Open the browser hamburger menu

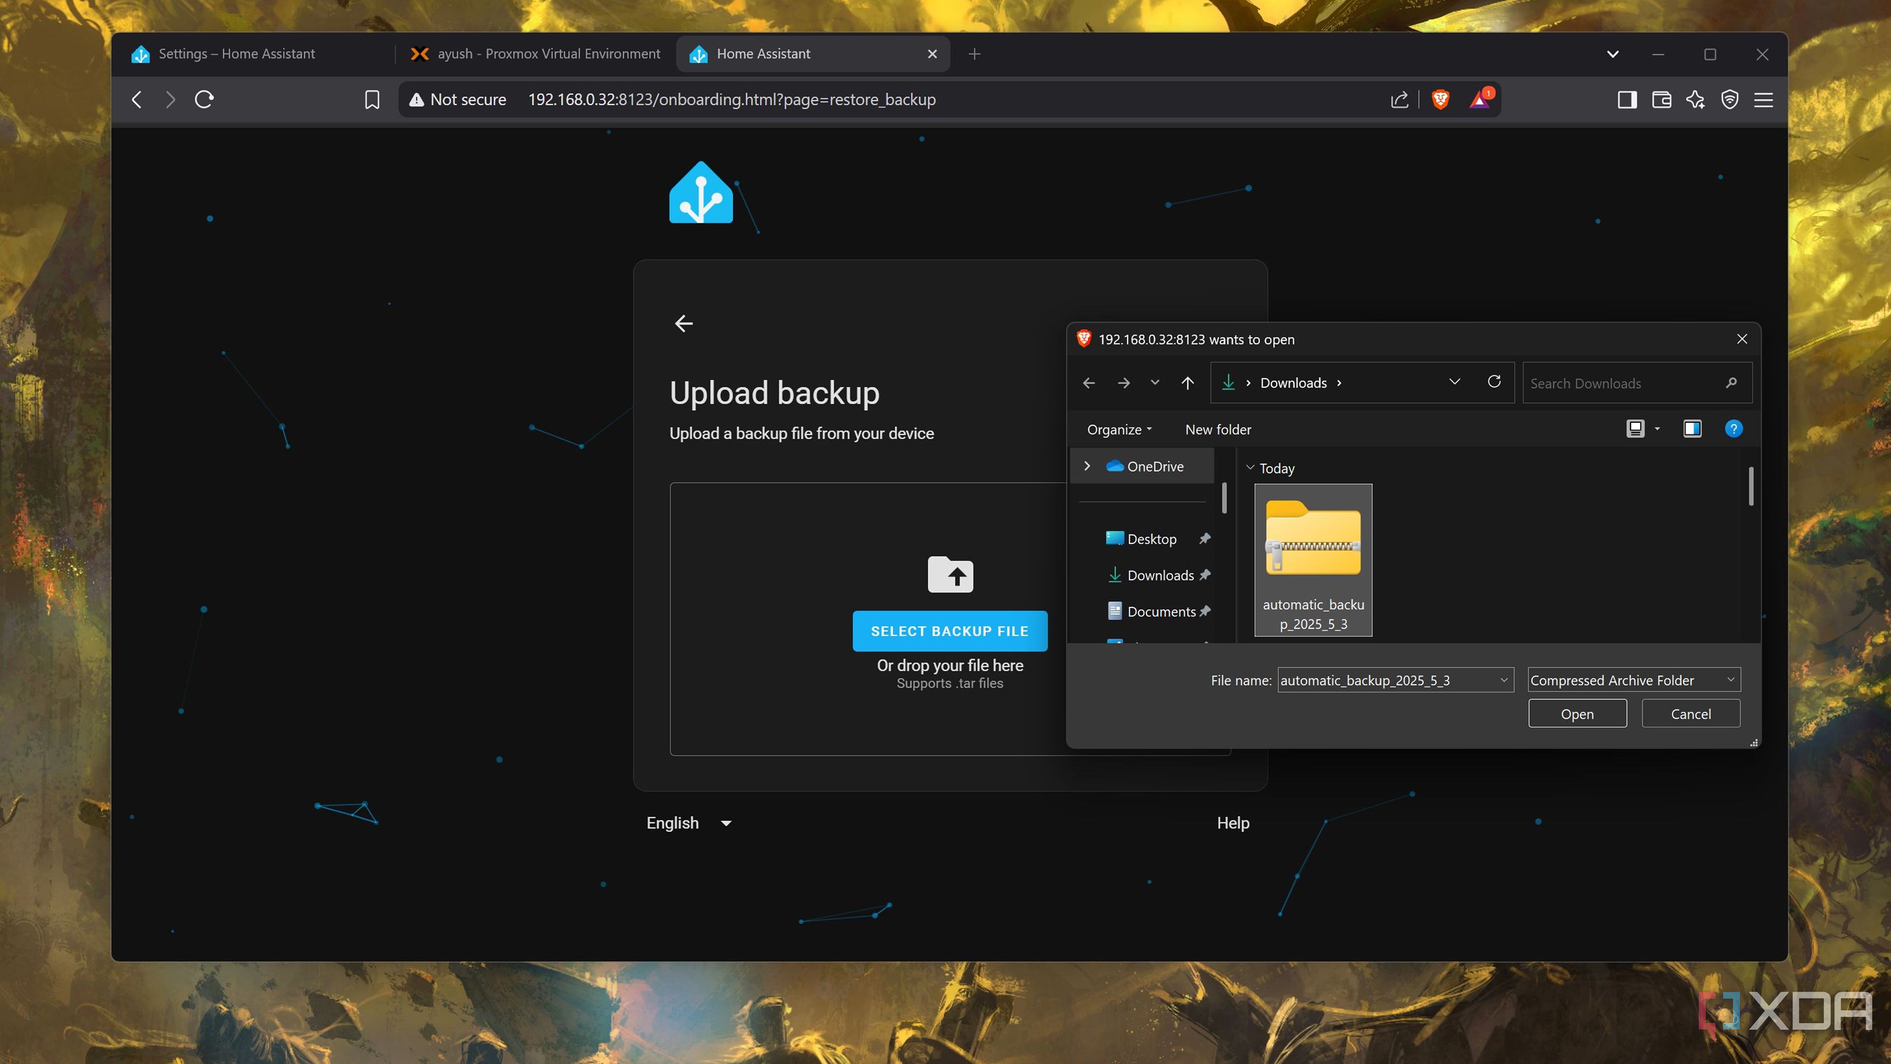pos(1763,99)
